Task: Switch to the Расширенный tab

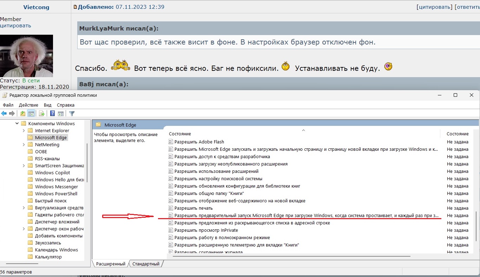Action: [111, 264]
